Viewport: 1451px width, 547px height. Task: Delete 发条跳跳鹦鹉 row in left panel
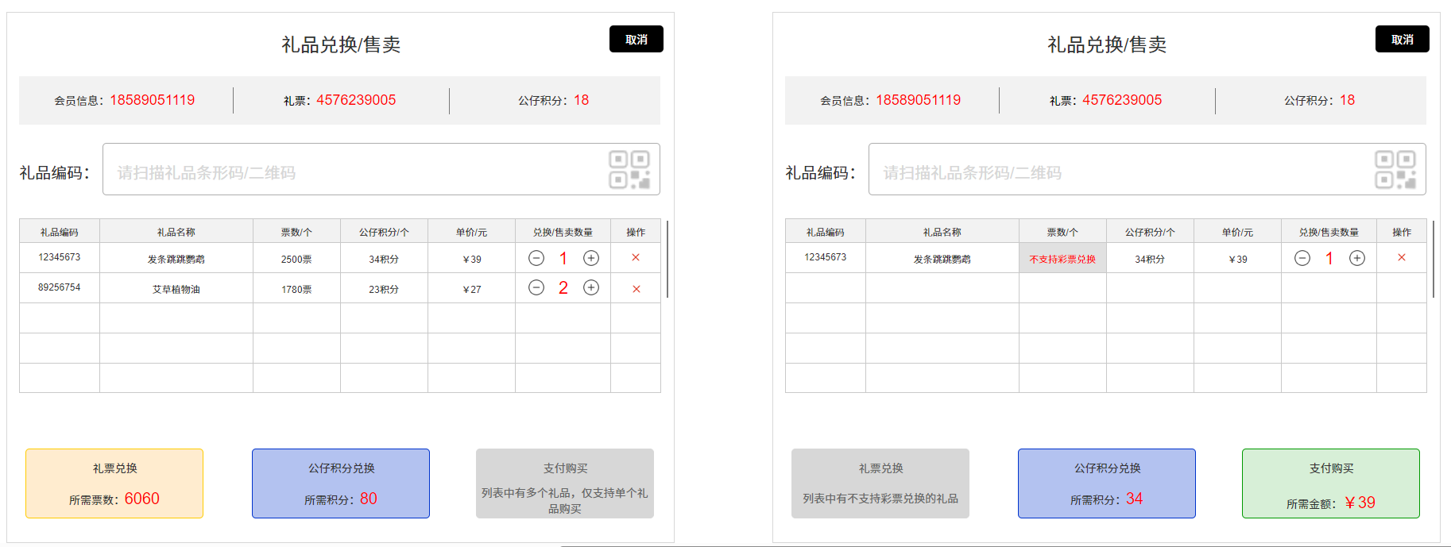click(x=636, y=257)
